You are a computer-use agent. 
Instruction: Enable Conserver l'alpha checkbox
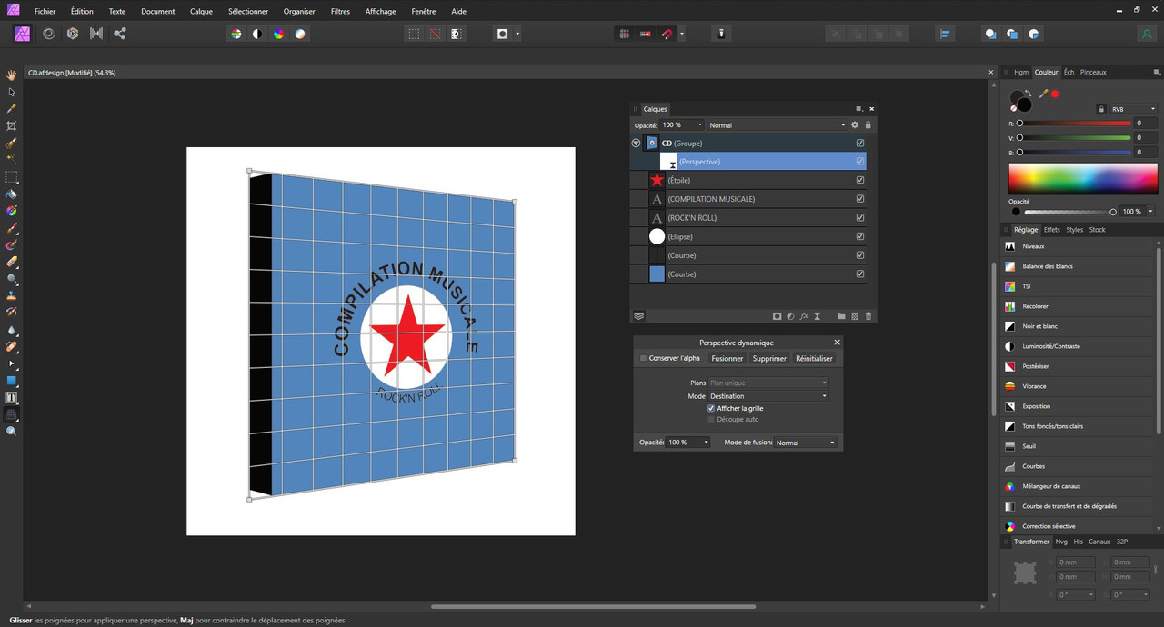643,358
